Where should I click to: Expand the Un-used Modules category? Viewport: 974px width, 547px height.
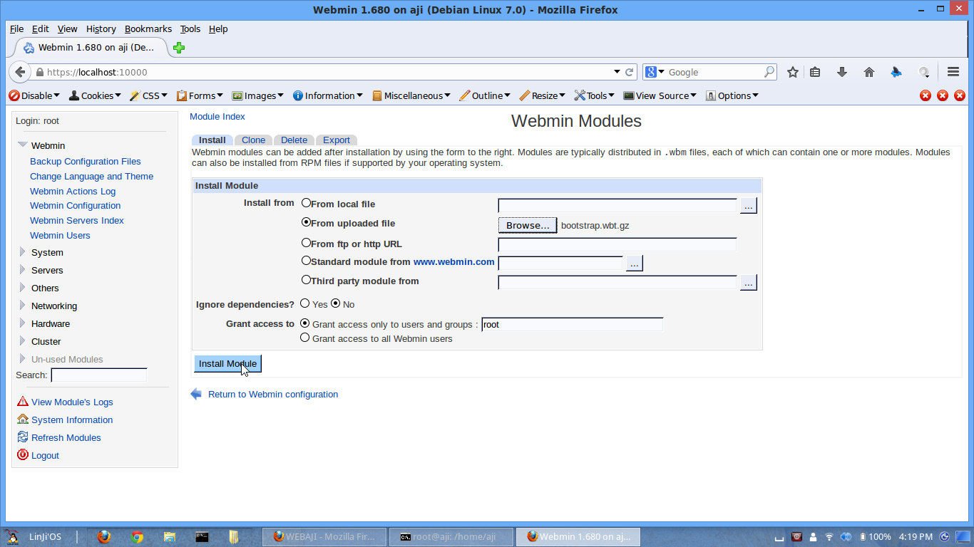point(23,359)
